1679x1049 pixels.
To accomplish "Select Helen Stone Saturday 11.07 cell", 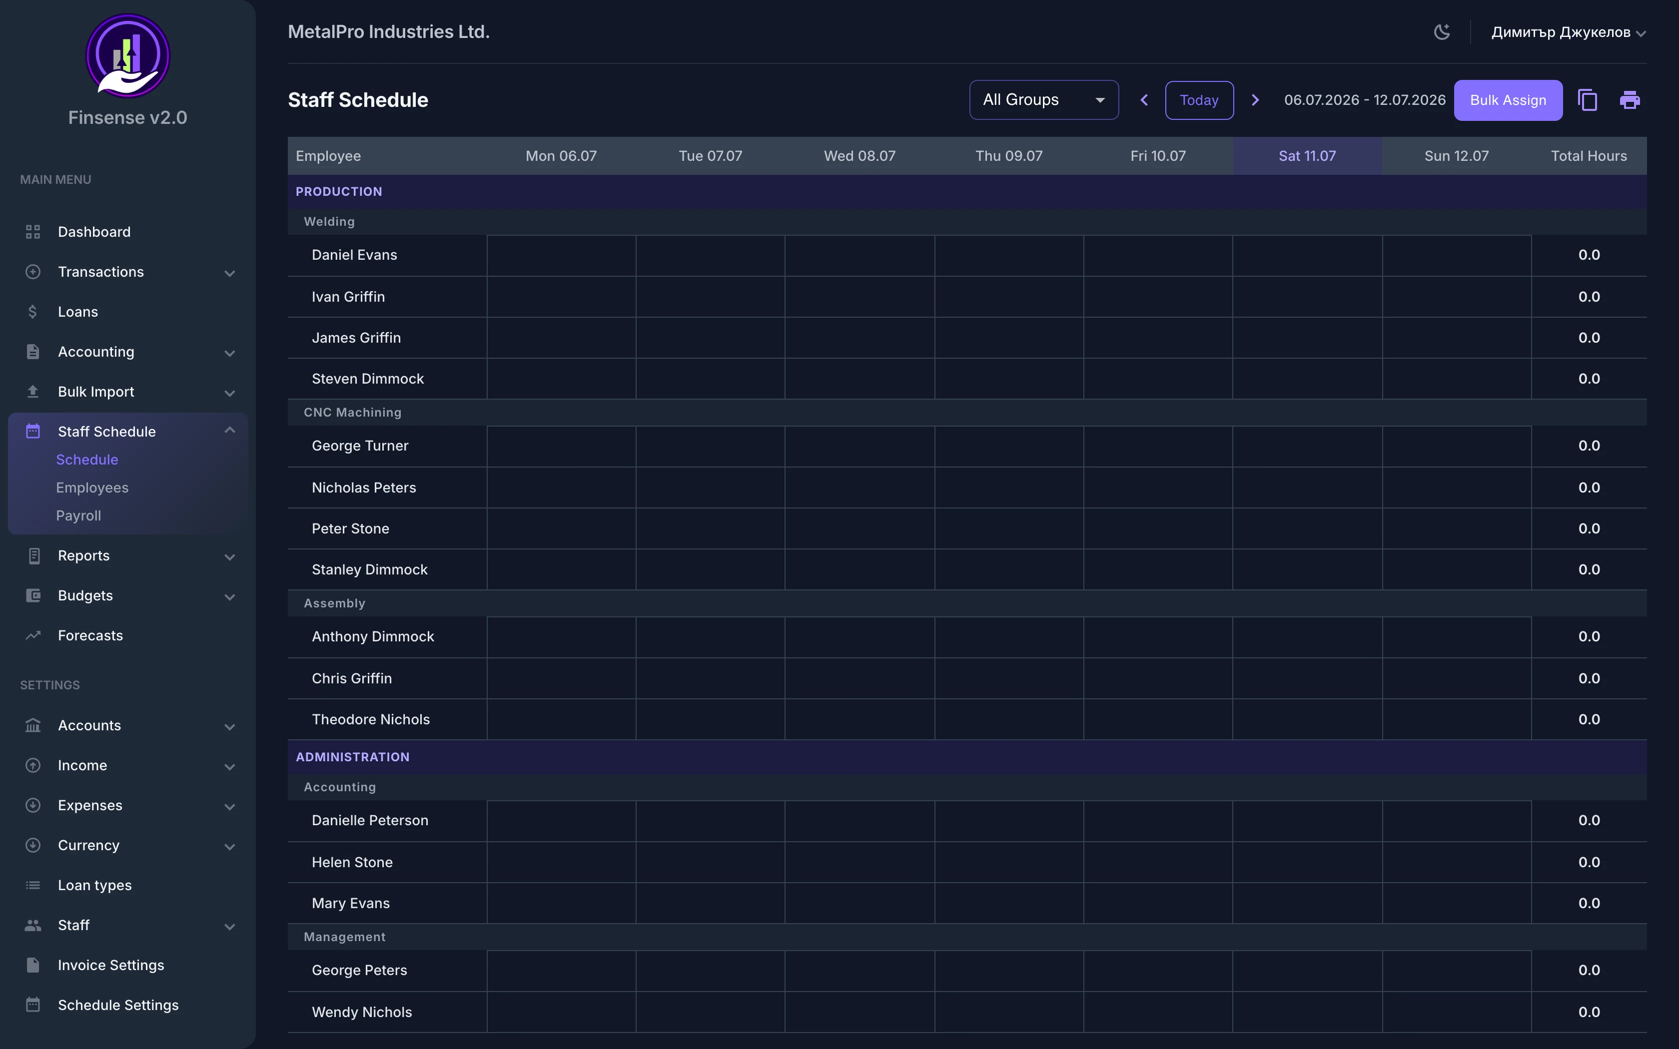I will pyautogui.click(x=1308, y=862).
